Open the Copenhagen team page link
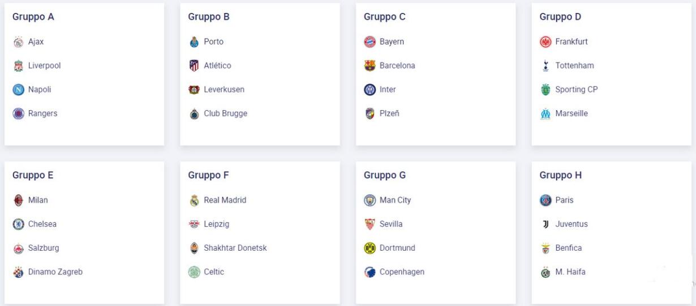The height and width of the screenshot is (306, 696). pyautogui.click(x=402, y=272)
